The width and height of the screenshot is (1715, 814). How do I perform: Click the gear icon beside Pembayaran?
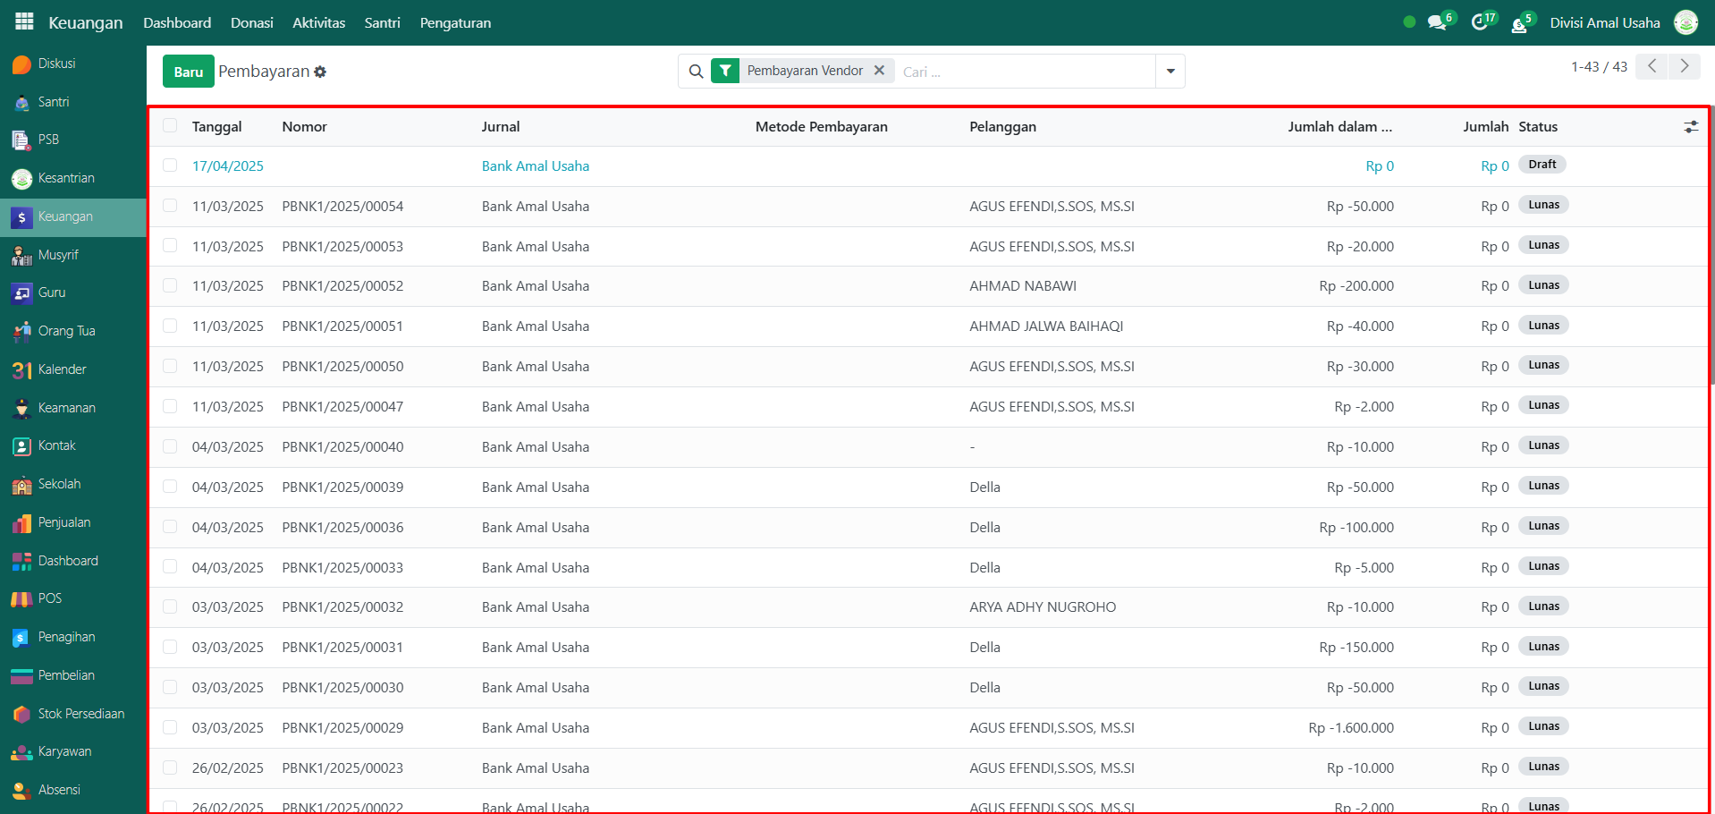click(x=320, y=72)
